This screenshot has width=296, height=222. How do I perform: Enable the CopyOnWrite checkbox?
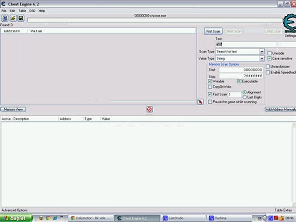[210, 87]
